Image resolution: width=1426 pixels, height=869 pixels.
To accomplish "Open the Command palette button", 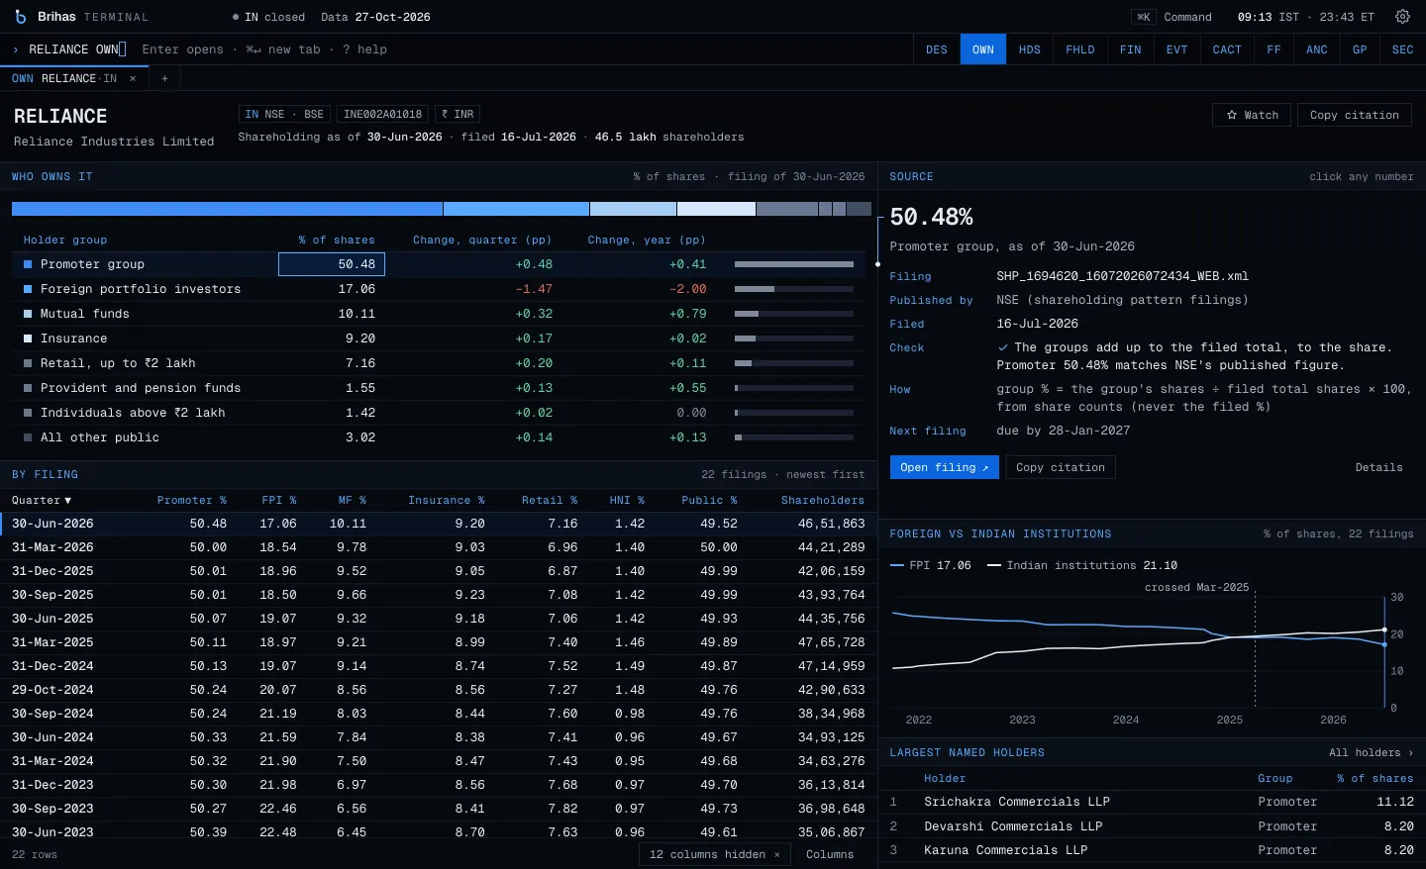I will 1173,17.
